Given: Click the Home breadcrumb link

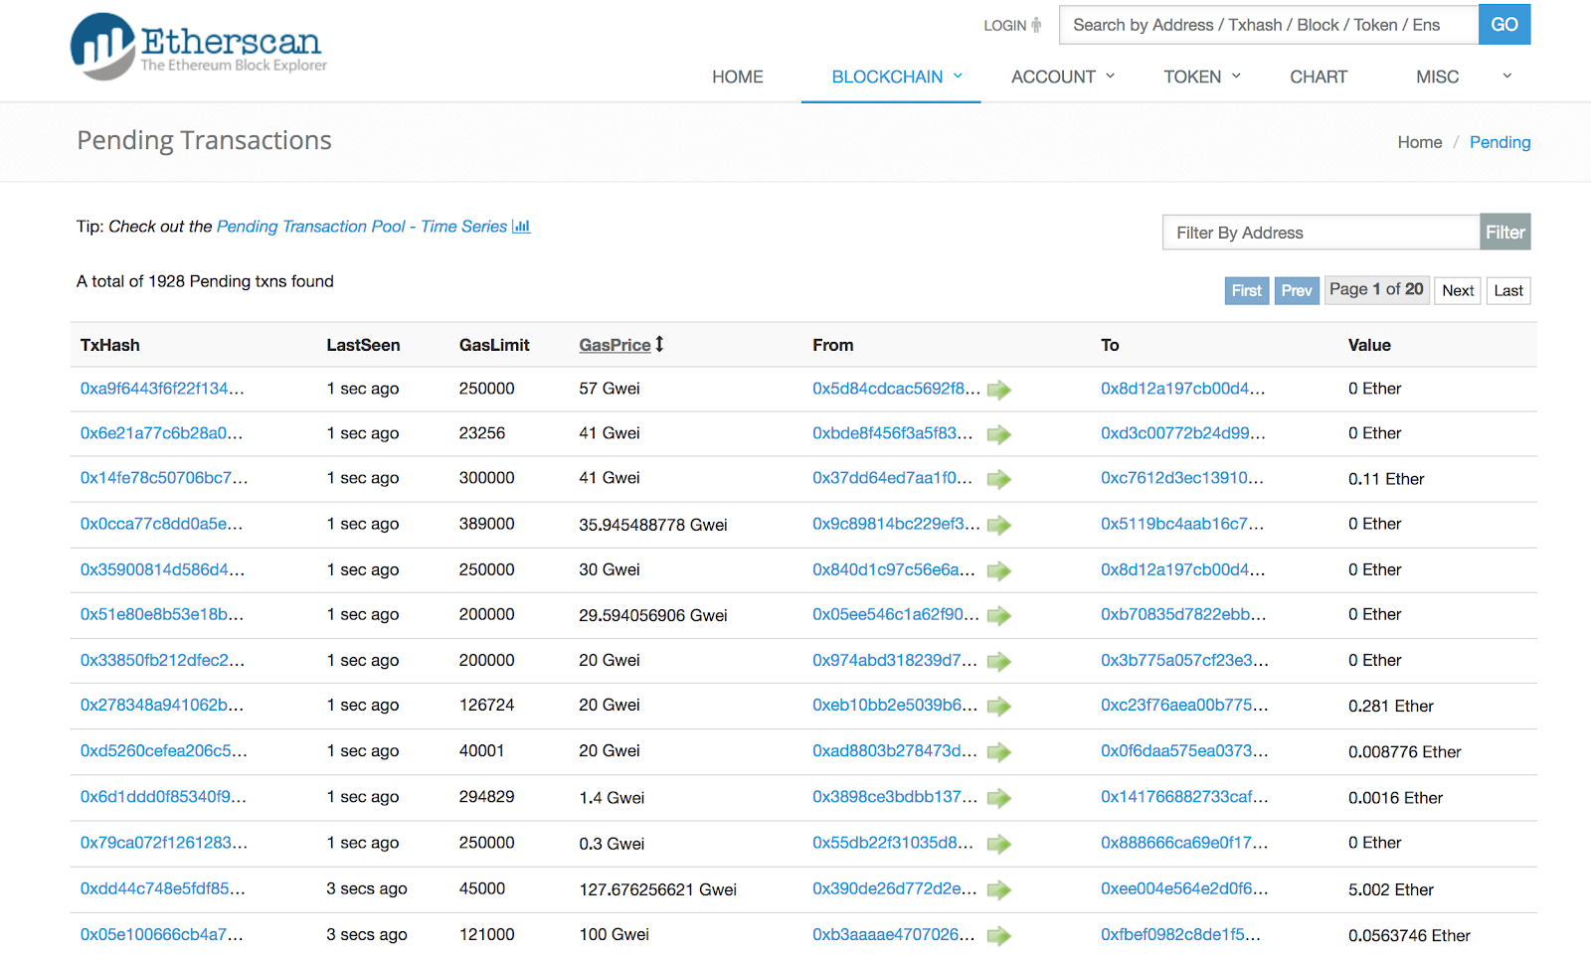Looking at the screenshot, I should 1420,142.
